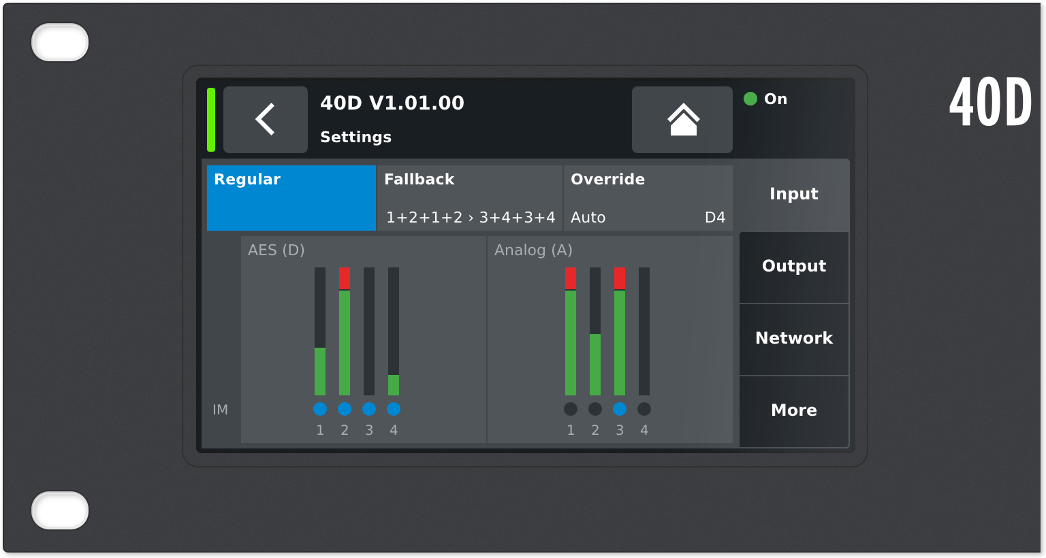
Task: Select the Auto override value
Action: pyautogui.click(x=588, y=218)
